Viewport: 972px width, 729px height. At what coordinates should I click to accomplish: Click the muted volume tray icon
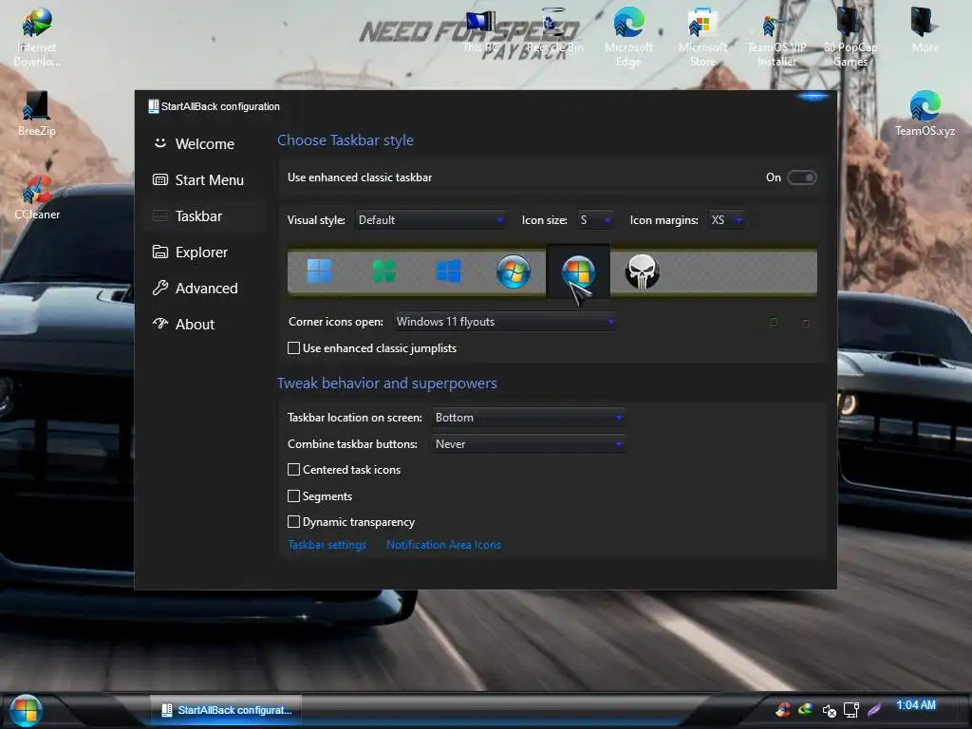pos(829,710)
